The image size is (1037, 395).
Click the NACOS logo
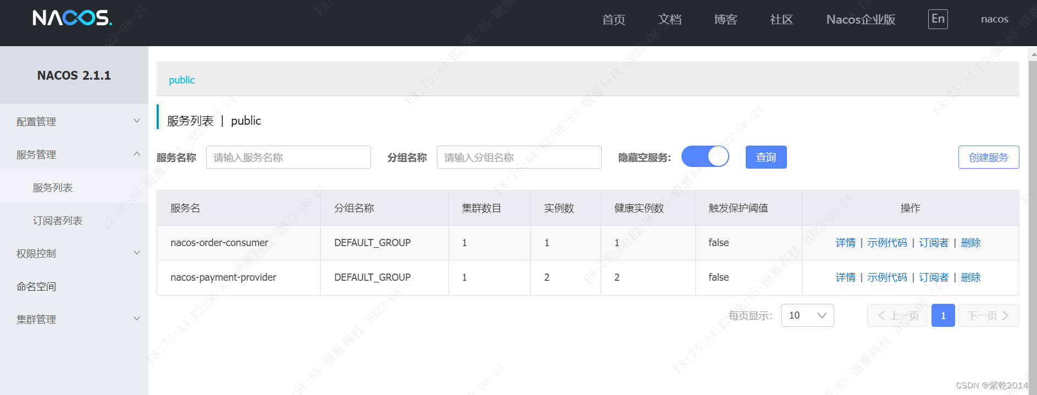click(72, 18)
